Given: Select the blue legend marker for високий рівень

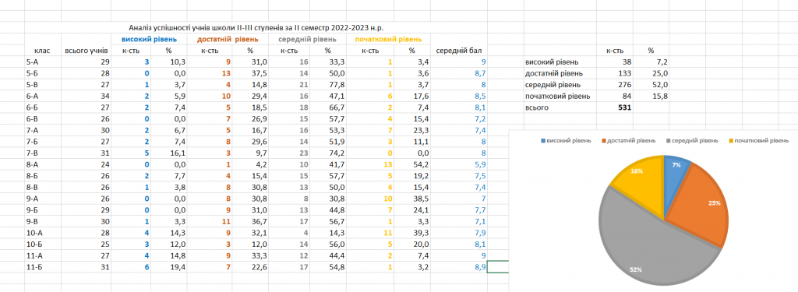Looking at the screenshot, I should [542, 140].
